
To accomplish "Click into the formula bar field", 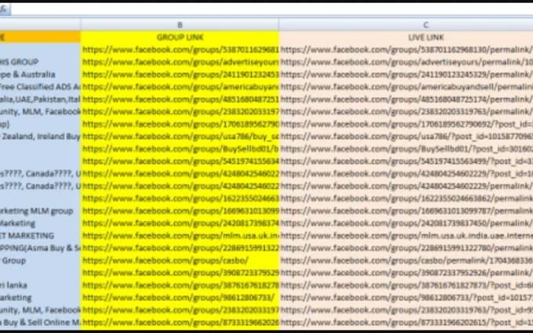I will pyautogui.click(x=272, y=10).
